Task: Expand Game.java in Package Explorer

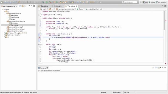Action: pos(8,15)
